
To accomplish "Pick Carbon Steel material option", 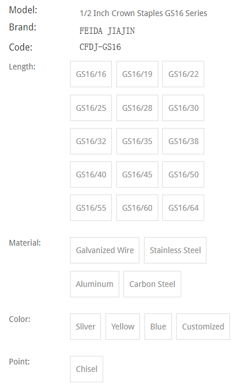I will coord(152,284).
